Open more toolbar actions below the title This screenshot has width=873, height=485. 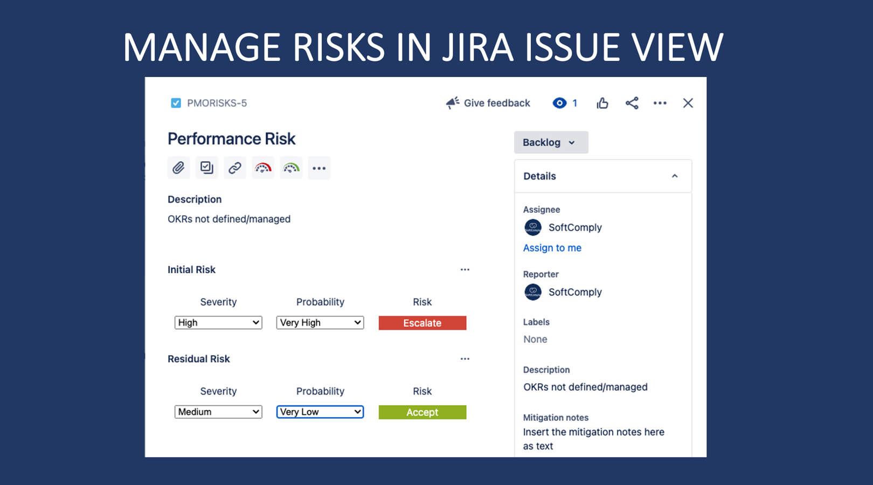pos(319,168)
